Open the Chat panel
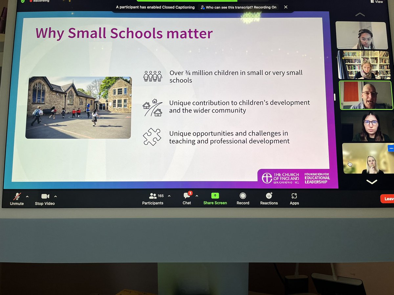The width and height of the screenshot is (394, 295). coord(187,199)
